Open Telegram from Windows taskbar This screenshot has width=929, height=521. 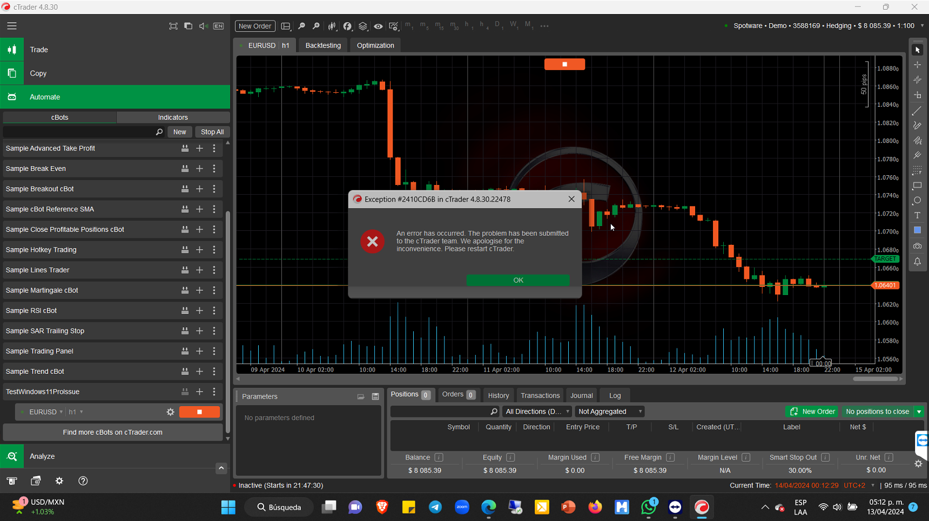click(435, 507)
